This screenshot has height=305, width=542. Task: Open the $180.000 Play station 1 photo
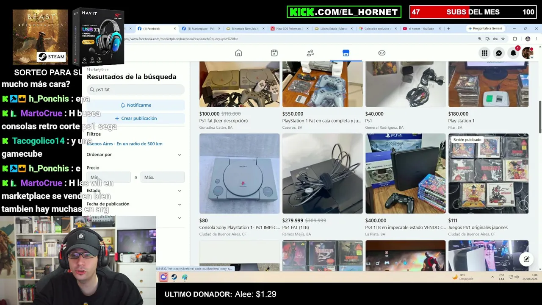pos(489,84)
